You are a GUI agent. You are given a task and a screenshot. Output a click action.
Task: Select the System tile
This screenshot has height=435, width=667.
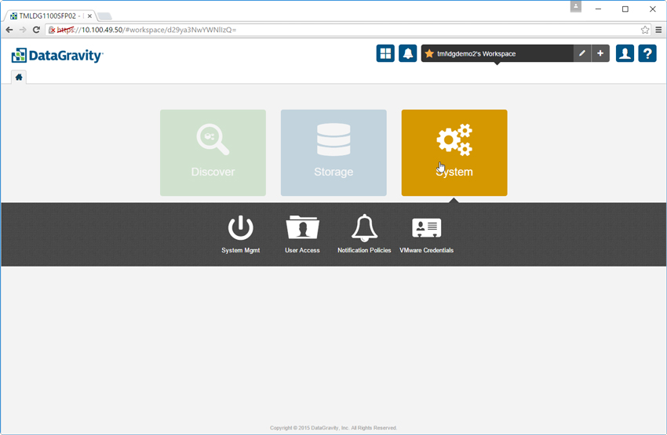tap(454, 153)
